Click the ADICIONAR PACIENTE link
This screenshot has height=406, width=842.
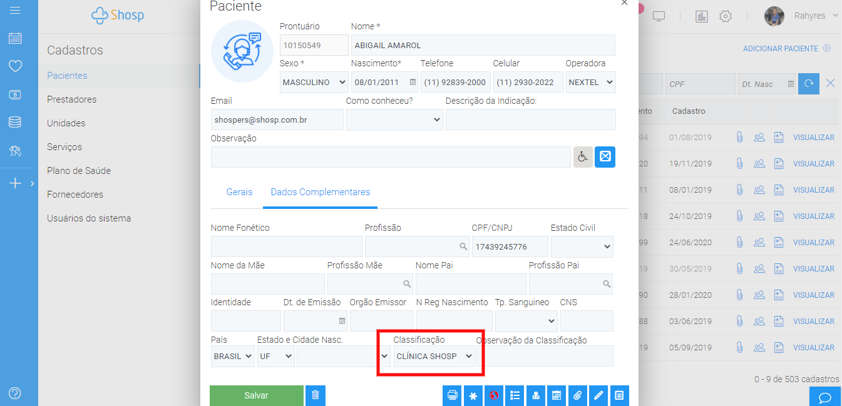click(787, 48)
